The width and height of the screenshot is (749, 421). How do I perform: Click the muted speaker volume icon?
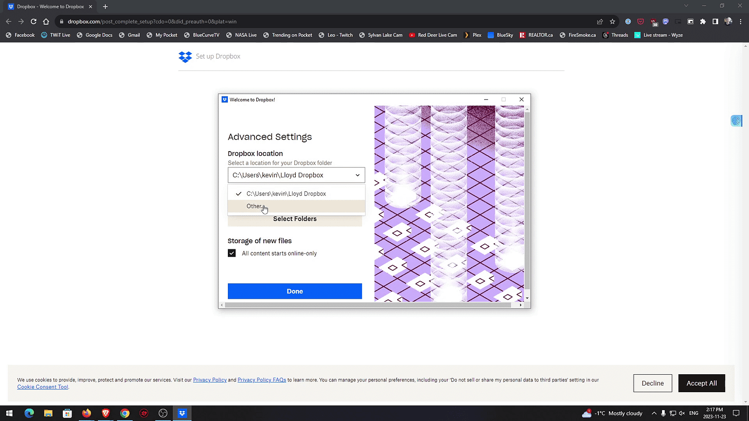coord(682,413)
